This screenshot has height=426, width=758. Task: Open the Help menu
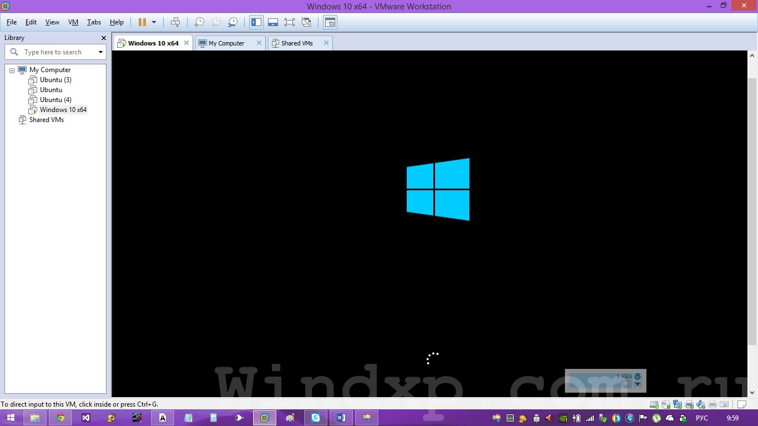[117, 22]
